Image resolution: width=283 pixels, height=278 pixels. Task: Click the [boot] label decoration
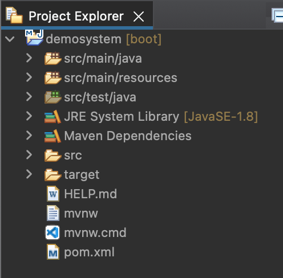tap(144, 39)
